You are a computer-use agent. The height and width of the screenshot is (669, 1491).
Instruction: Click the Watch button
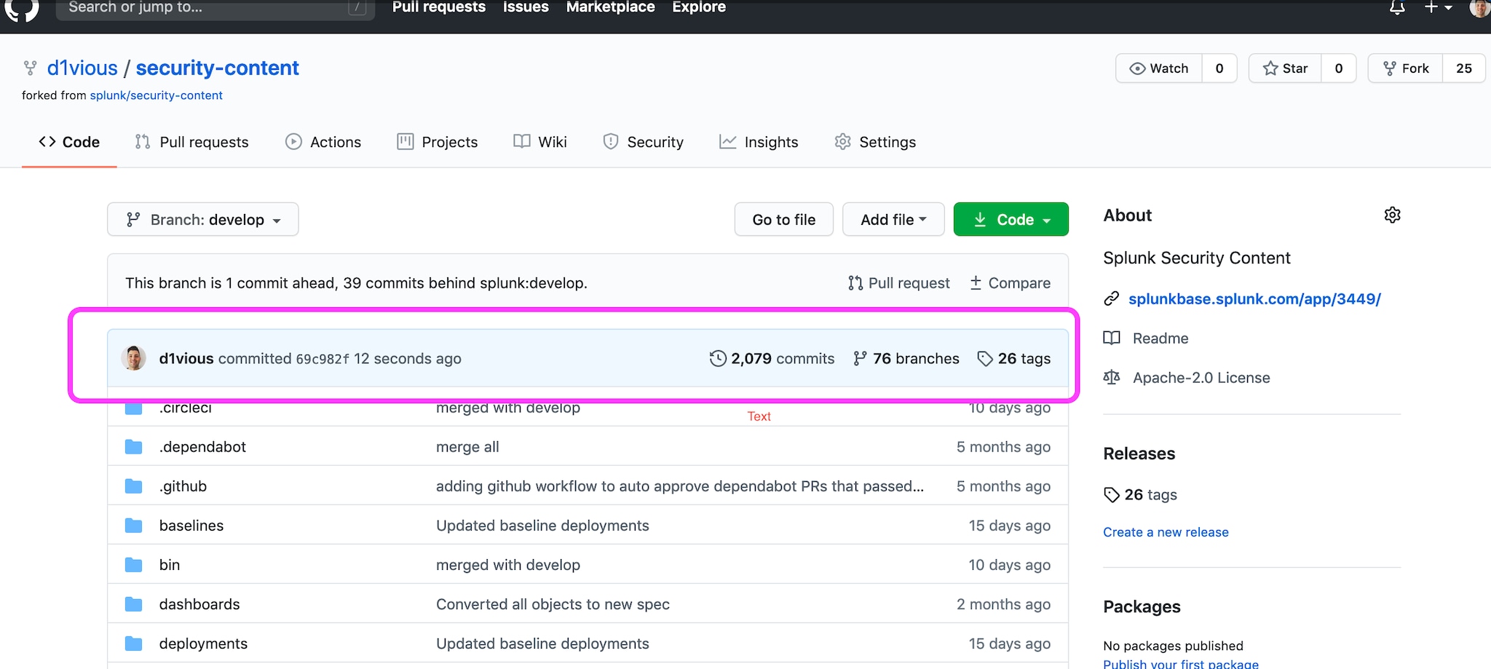coord(1159,68)
